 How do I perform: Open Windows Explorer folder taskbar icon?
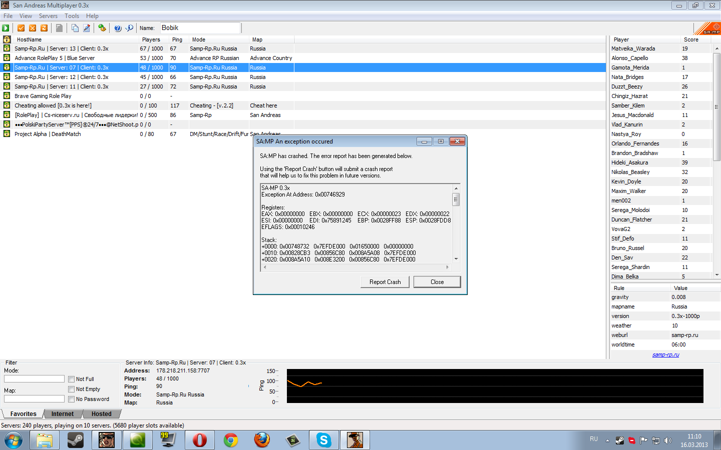45,440
